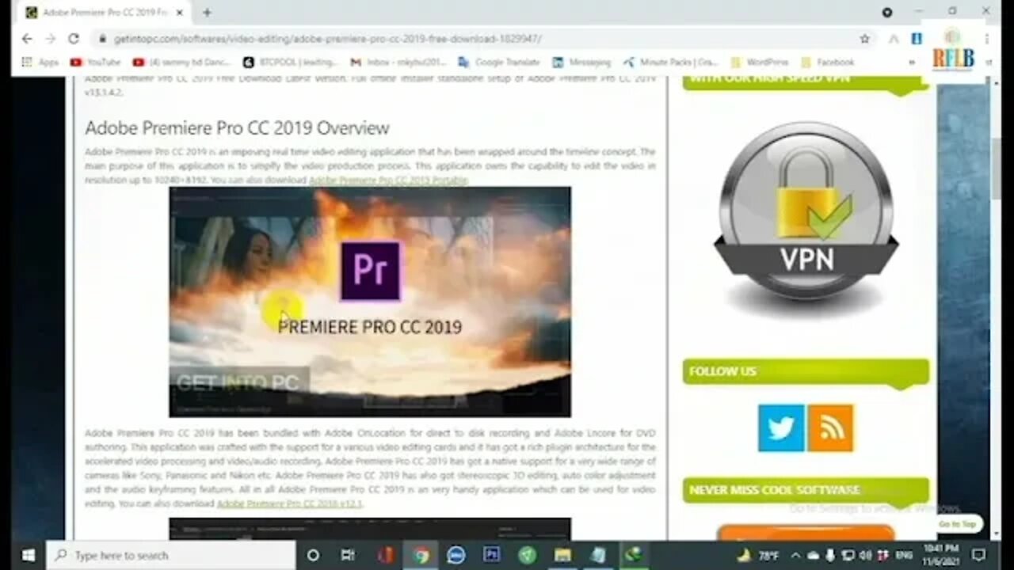
Task: Open the Windows Start menu
Action: click(28, 555)
